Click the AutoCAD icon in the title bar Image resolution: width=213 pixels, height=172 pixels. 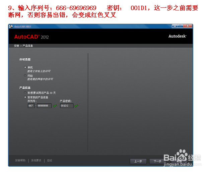pyautogui.click(x=11, y=26)
